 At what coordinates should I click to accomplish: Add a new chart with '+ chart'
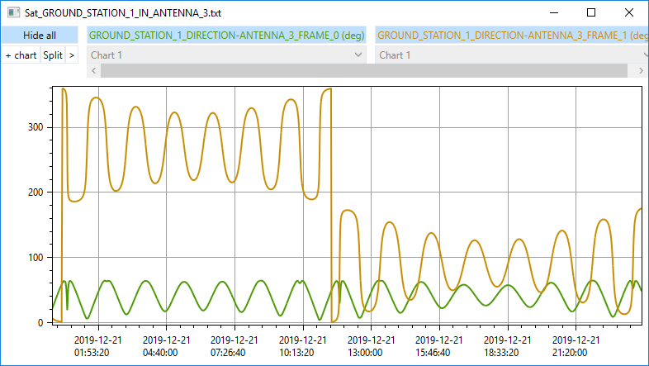point(21,55)
